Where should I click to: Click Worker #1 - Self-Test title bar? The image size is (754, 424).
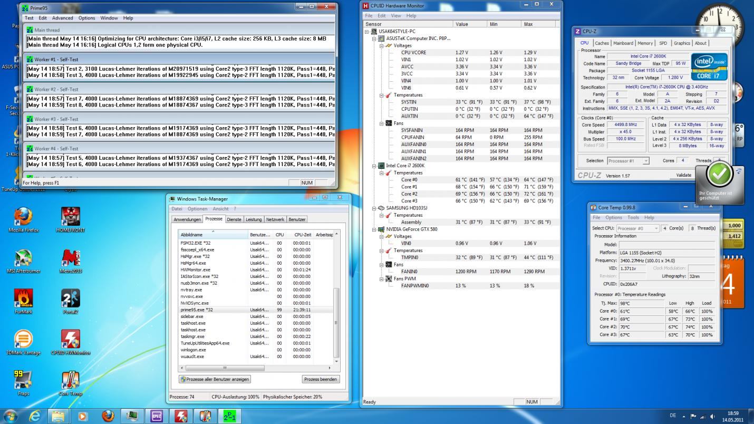click(x=180, y=60)
